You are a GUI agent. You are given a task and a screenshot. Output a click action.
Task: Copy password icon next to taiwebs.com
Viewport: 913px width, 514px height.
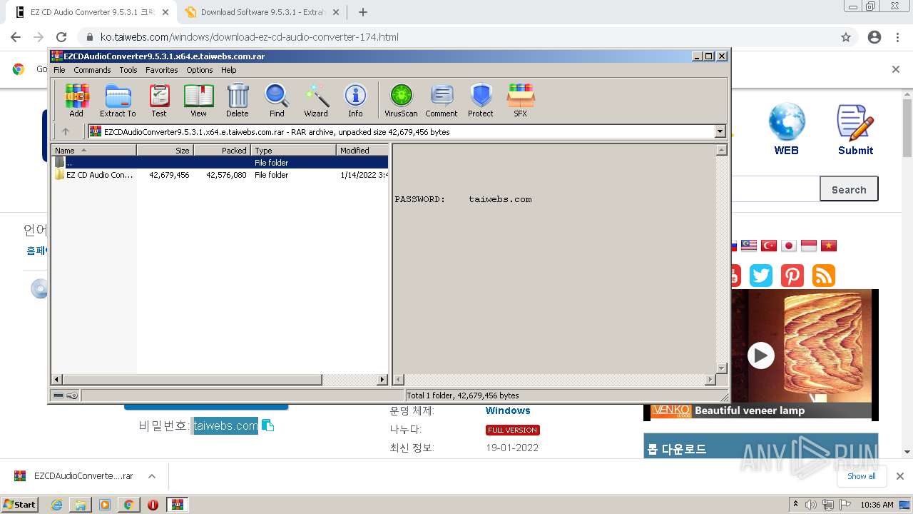268,425
